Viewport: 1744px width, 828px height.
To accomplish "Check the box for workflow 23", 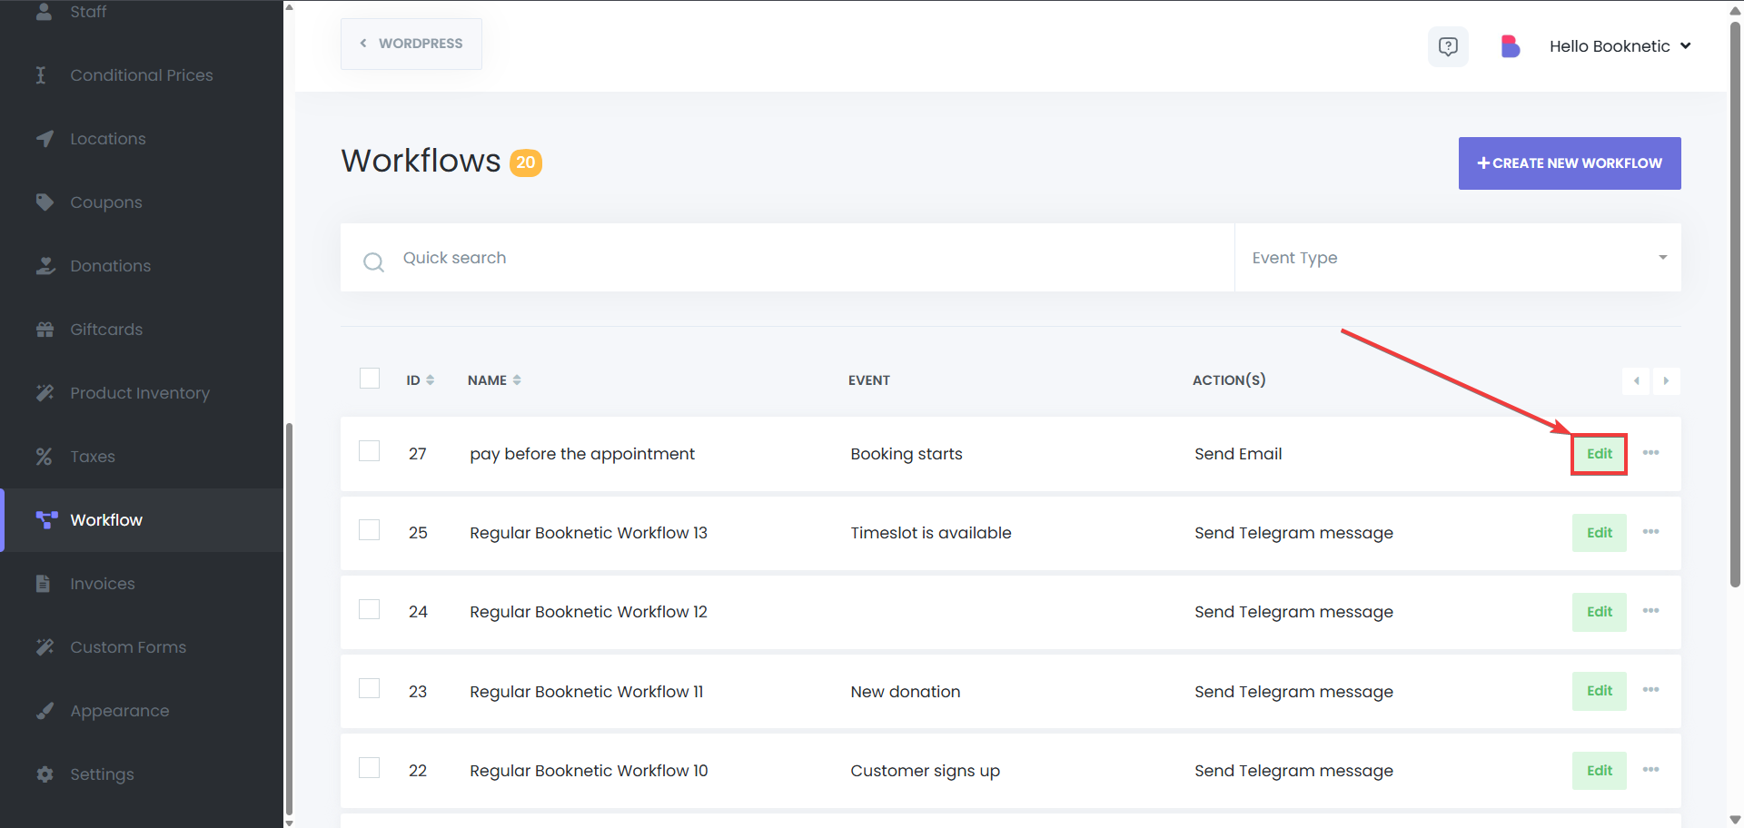I will click(369, 689).
